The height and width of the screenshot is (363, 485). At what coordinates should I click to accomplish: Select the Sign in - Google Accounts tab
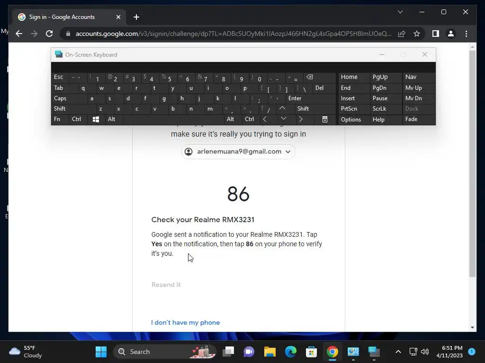[x=69, y=17]
